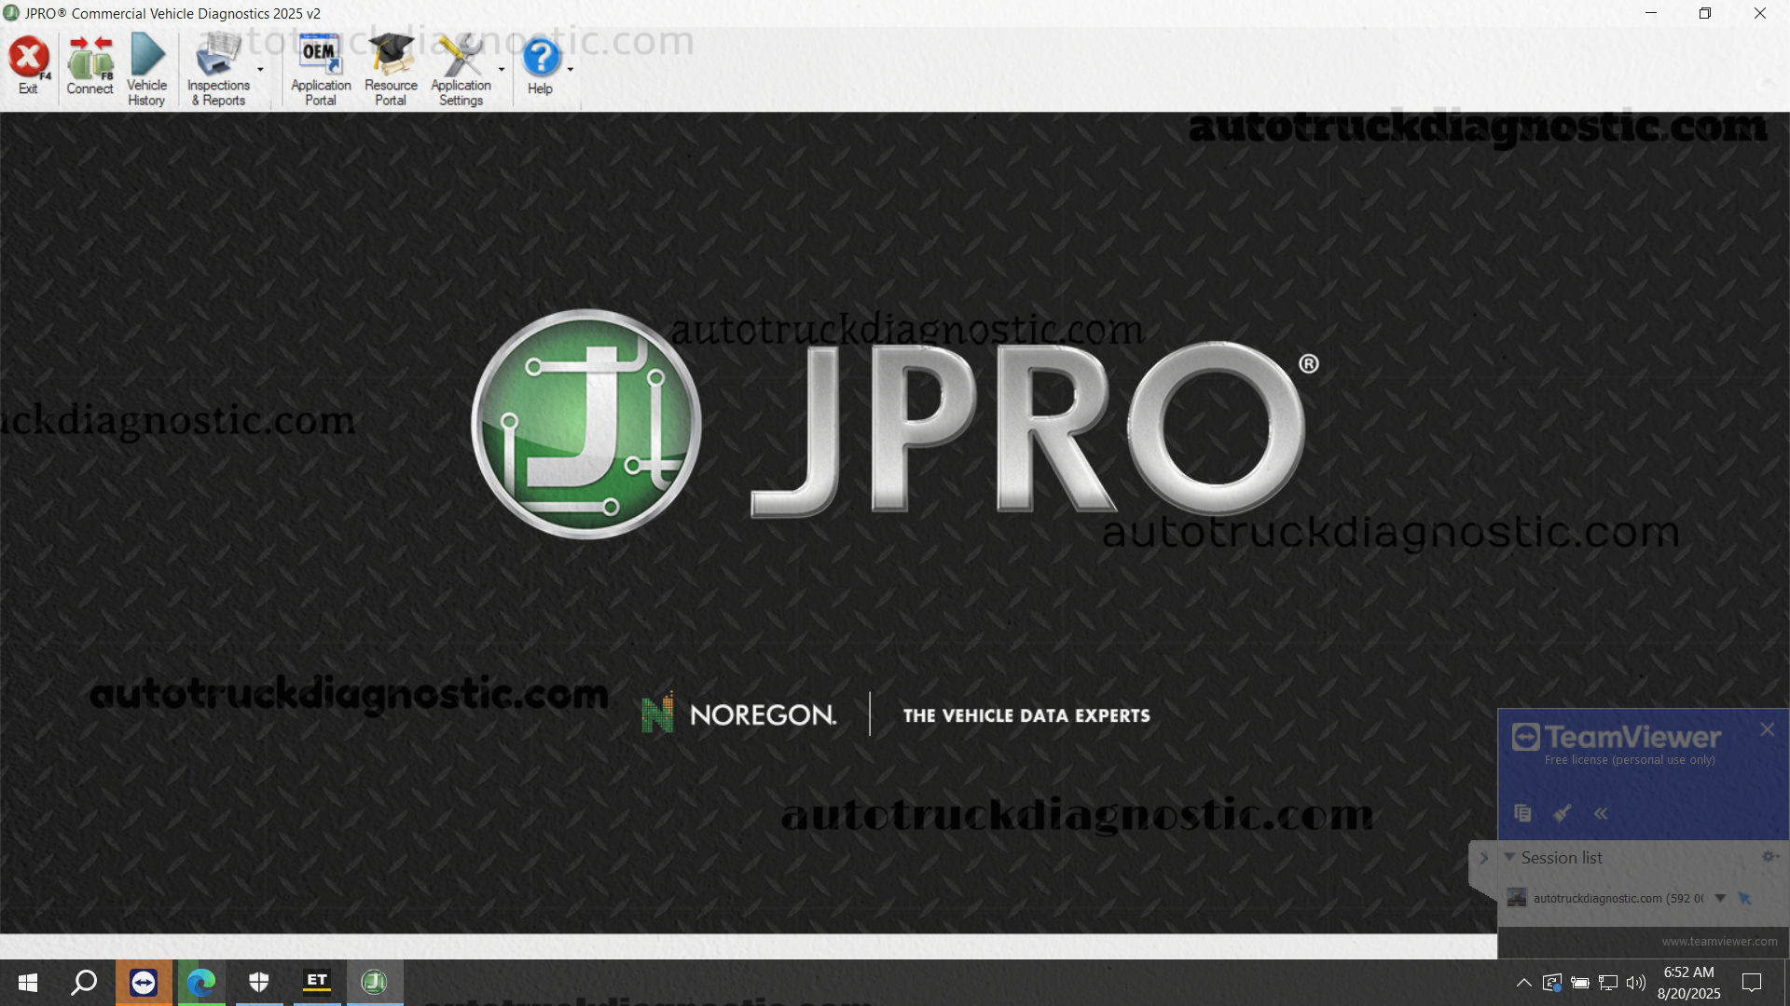Viewport: 1790px width, 1006px height.
Task: Expand the Inspections & Reports dropdown arrow
Action: [260, 70]
